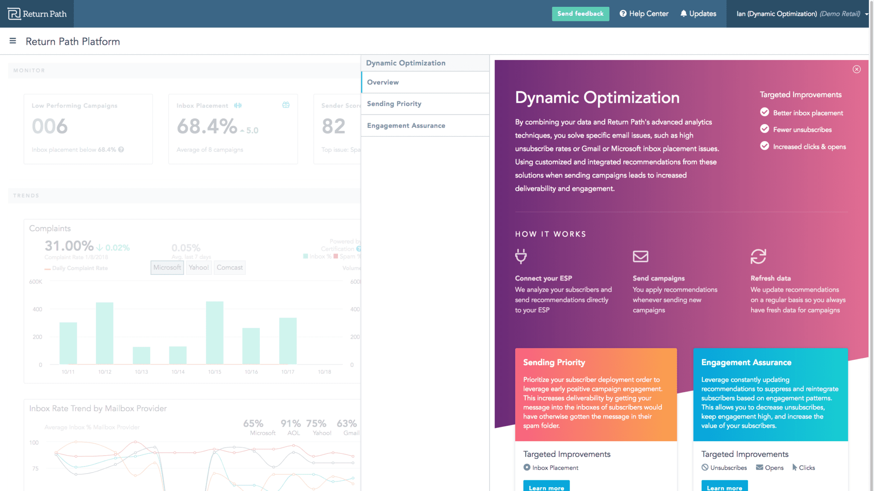This screenshot has height=491, width=874.
Task: Open the hamburger navigation menu
Action: (13, 41)
